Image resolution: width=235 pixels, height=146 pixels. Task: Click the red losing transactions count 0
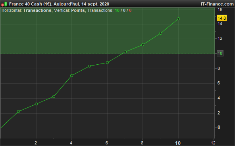point(130,10)
